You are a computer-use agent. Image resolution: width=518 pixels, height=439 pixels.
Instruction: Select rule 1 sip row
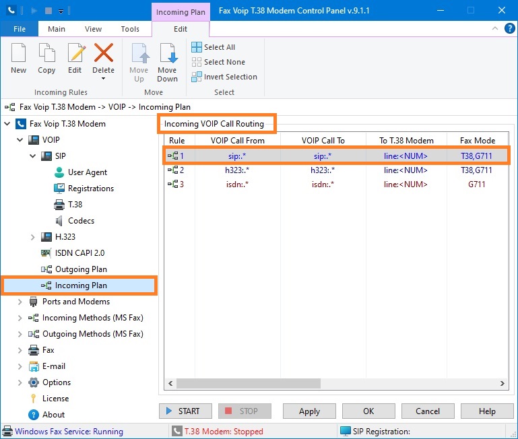click(336, 156)
